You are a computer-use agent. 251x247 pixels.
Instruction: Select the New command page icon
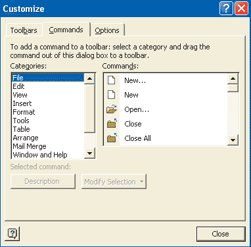(112, 95)
